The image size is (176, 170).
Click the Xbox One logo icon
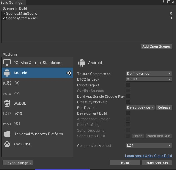[x=7, y=144]
